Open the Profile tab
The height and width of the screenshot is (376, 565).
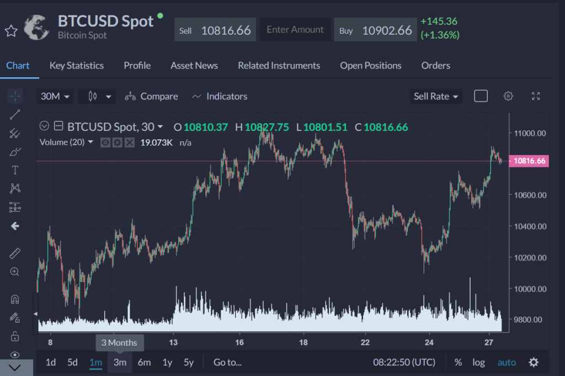137,66
